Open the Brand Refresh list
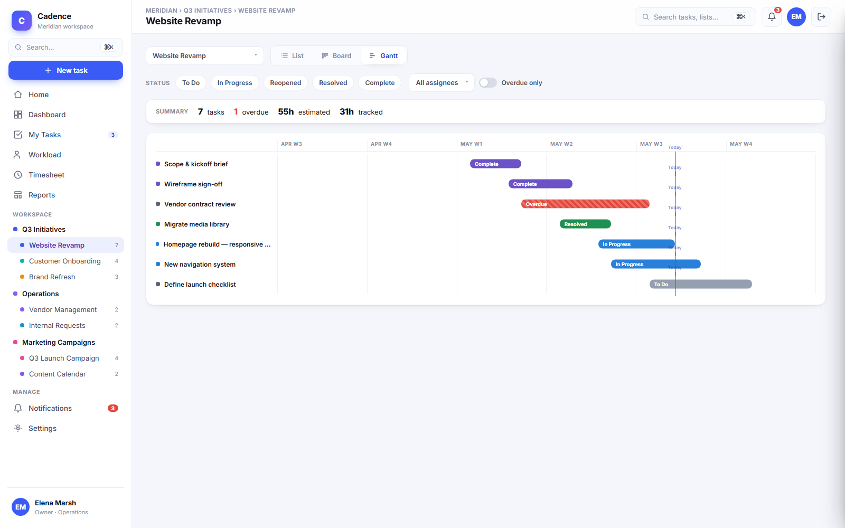The width and height of the screenshot is (845, 528). pyautogui.click(x=66, y=277)
